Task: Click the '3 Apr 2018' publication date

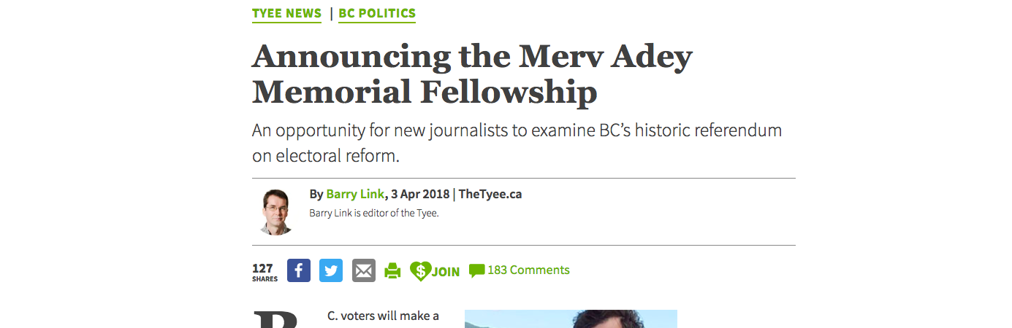Action: click(420, 194)
